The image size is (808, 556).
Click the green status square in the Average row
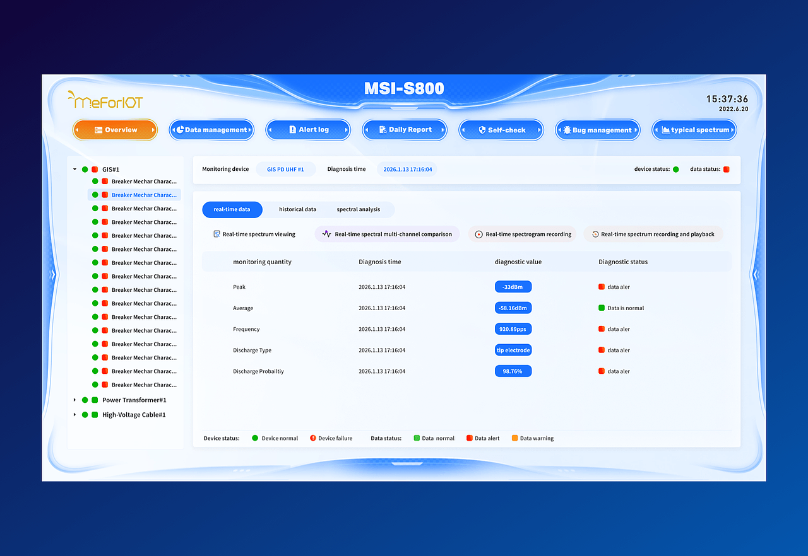[602, 308]
